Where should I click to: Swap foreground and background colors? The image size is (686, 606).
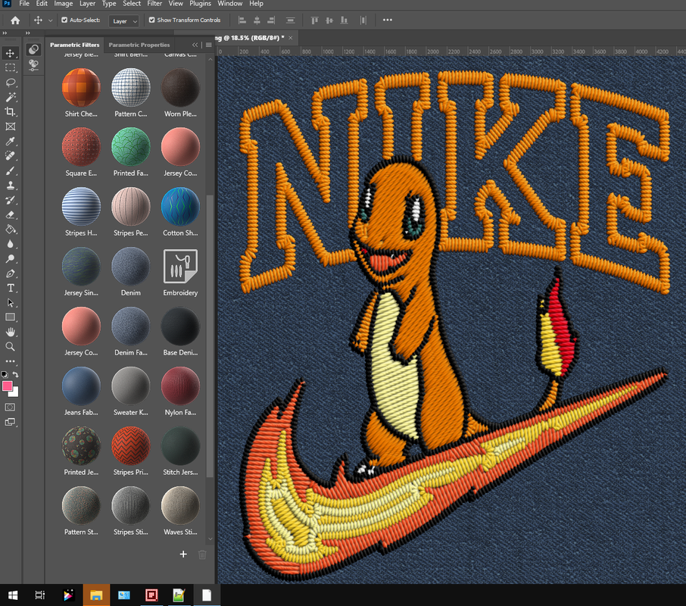pos(16,374)
